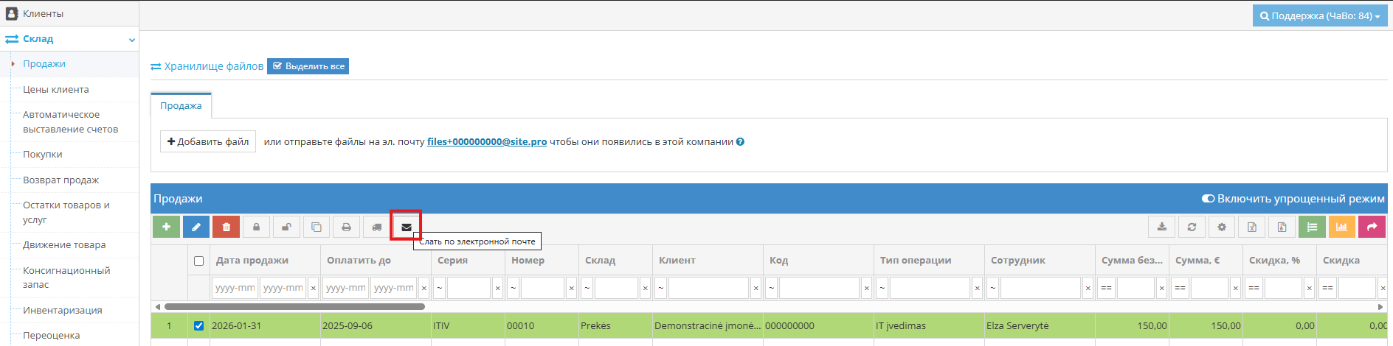Open Покупки in the sidebar menu
The width and height of the screenshot is (1393, 346).
(x=43, y=155)
